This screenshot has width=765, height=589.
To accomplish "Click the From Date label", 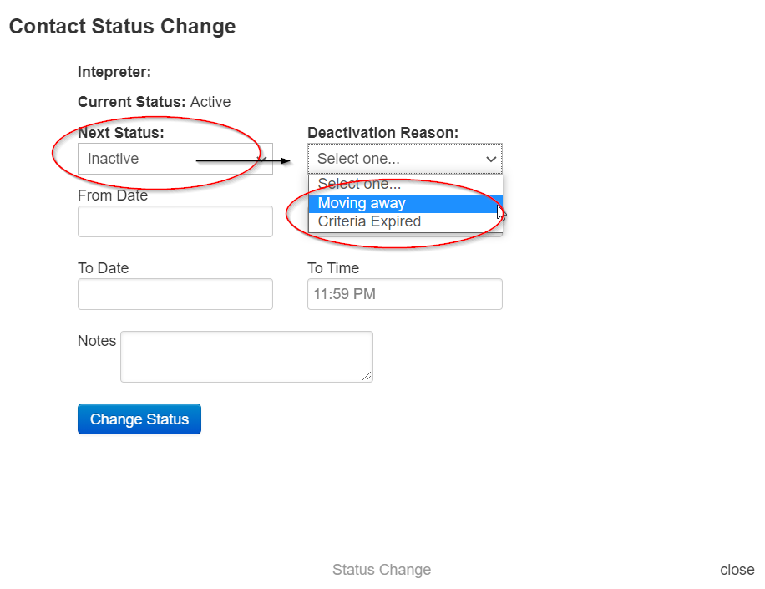I will 112,195.
